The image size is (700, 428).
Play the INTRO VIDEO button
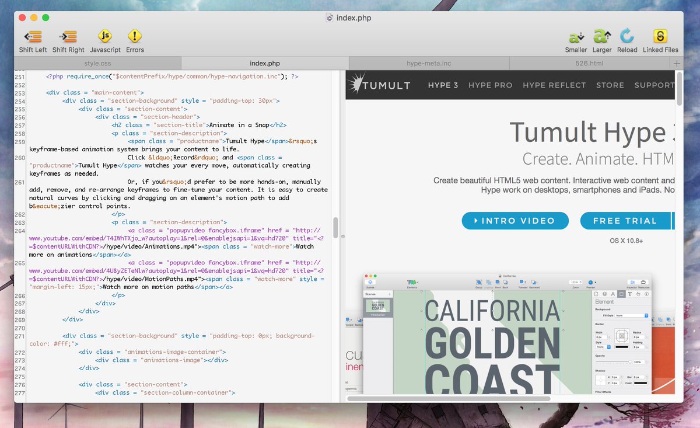[x=515, y=221]
